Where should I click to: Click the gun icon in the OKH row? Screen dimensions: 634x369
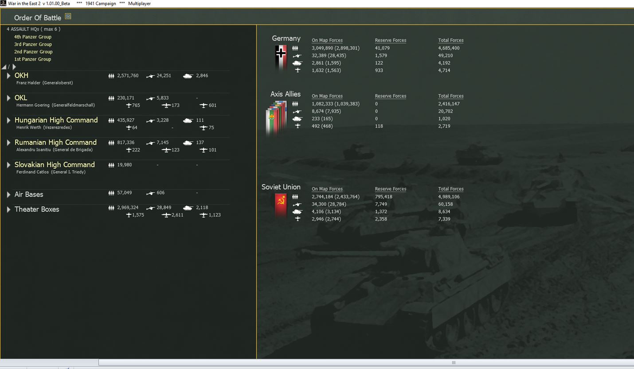(x=151, y=76)
